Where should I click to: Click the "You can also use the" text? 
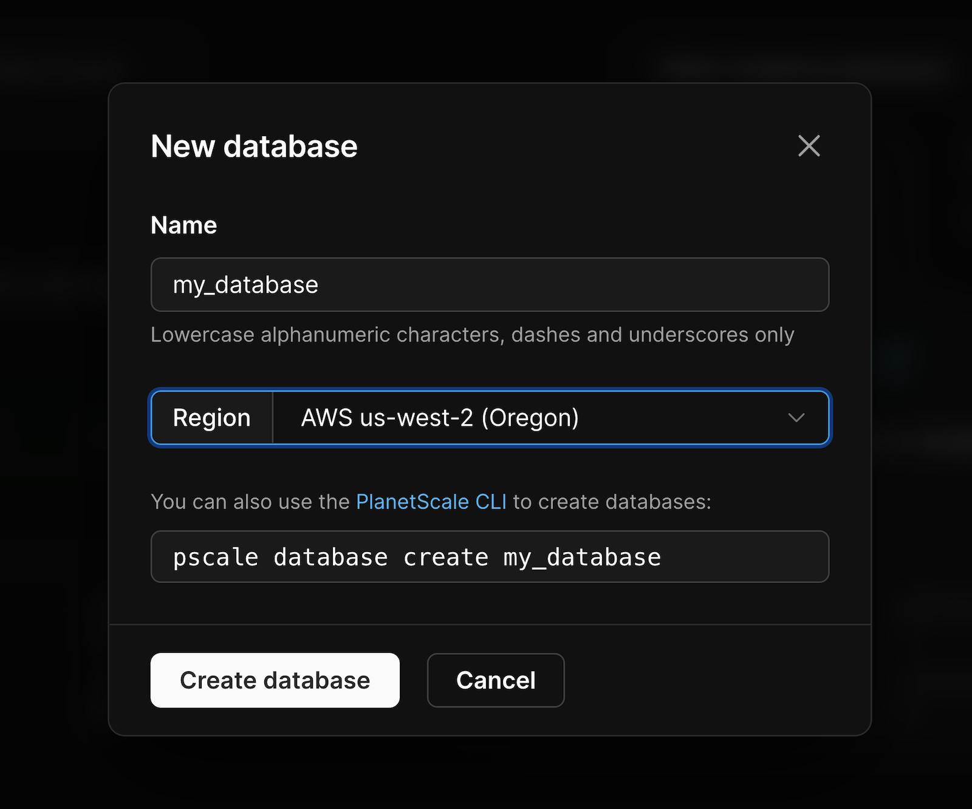coord(250,502)
